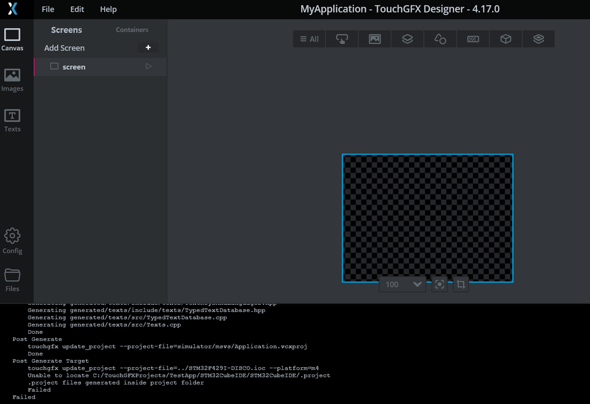Open the Texts section
Screen dimensions: 590x404
pos(12,120)
